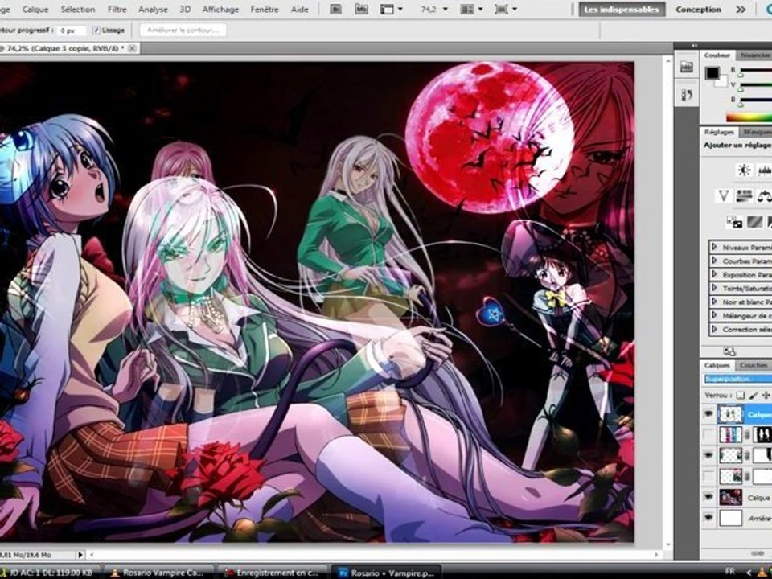Add an Invert adjustment icon

pyautogui.click(x=734, y=223)
